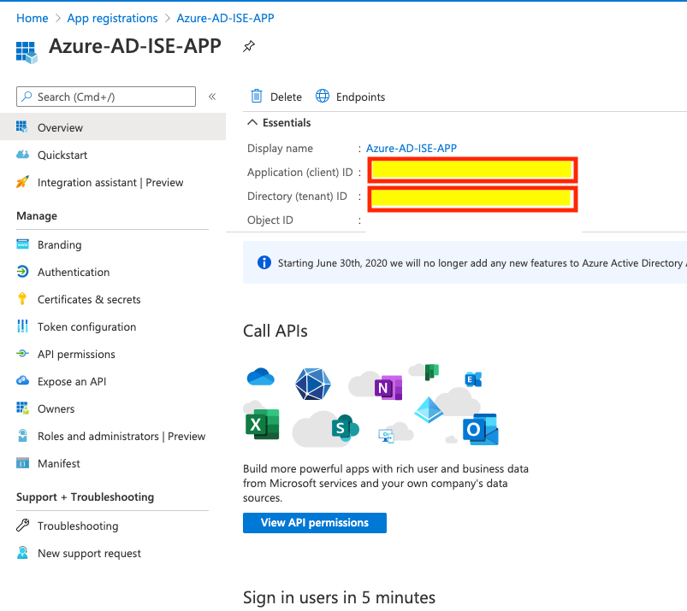Screen dimensions: 687x611
Task: Select Owners in the sidebar
Action: [58, 408]
